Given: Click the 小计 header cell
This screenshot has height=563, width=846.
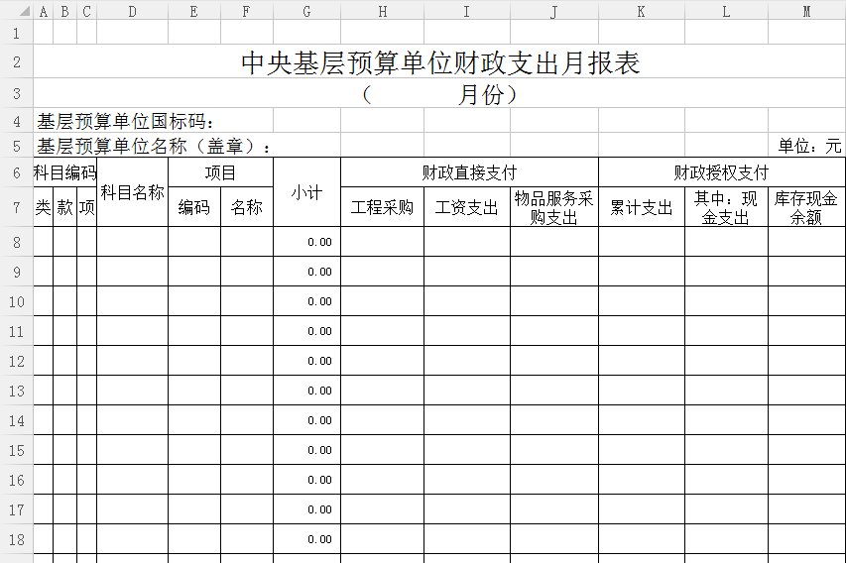Looking at the screenshot, I should tap(306, 193).
